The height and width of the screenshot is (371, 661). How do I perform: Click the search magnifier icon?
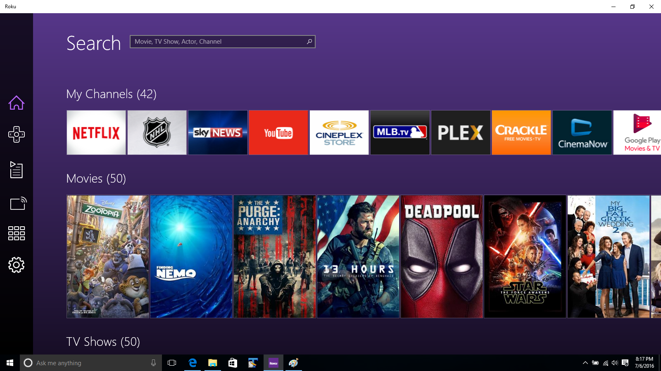tap(309, 41)
